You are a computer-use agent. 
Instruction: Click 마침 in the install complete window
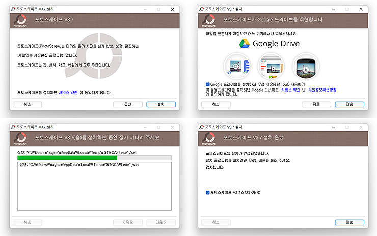(349, 222)
